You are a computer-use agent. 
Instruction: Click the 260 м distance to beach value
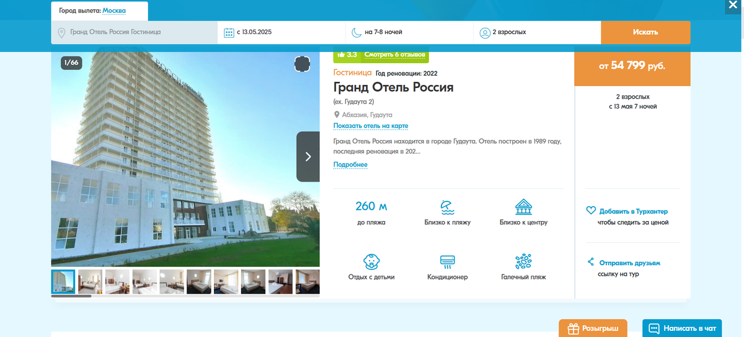371,206
